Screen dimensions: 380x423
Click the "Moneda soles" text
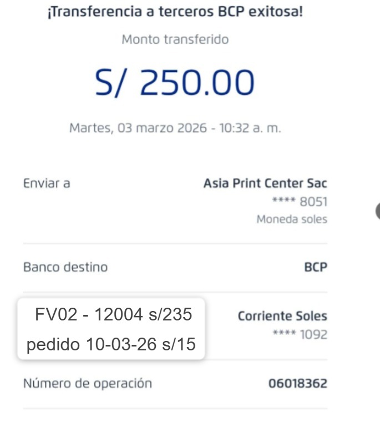point(292,220)
